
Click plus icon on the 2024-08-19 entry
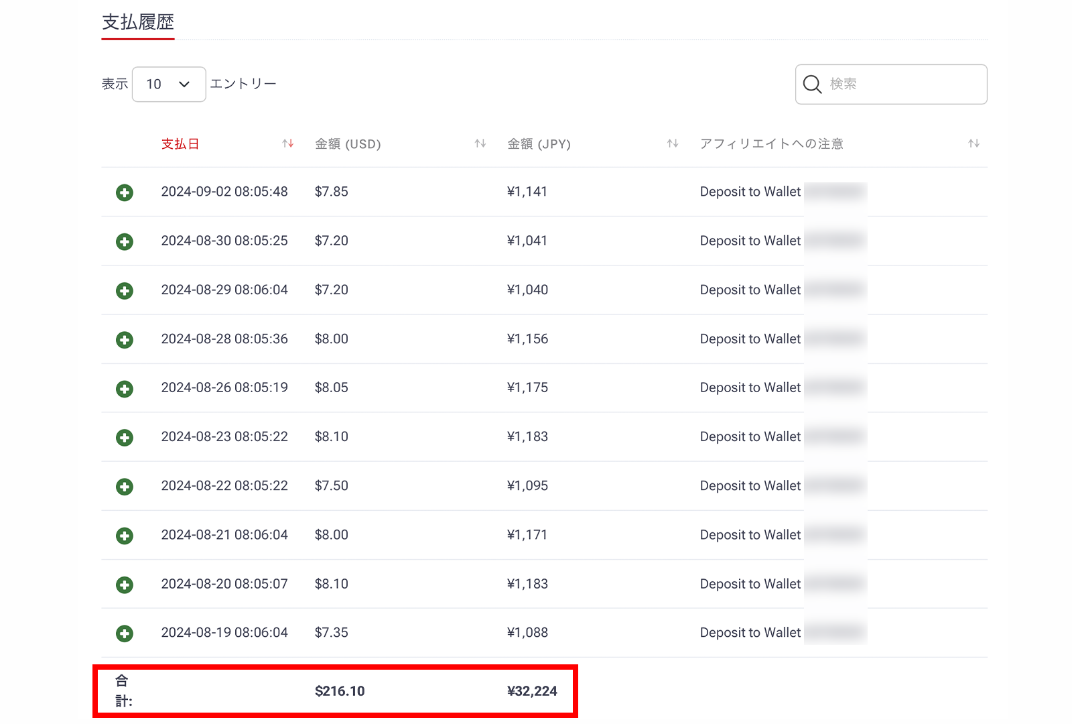(x=125, y=633)
